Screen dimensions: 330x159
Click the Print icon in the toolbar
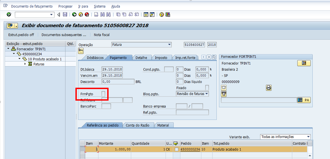96,15
